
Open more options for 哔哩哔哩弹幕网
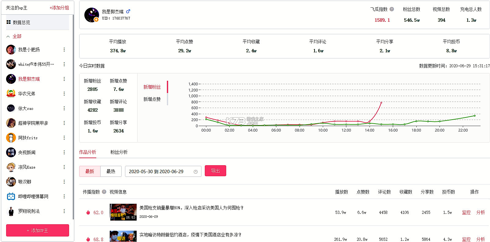tap(64, 196)
